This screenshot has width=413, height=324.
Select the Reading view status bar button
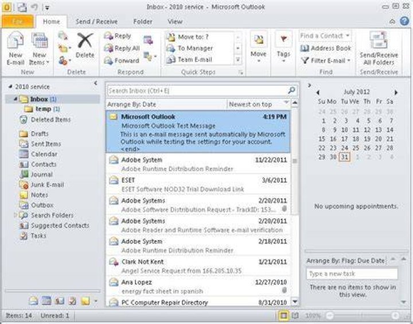click(x=295, y=315)
